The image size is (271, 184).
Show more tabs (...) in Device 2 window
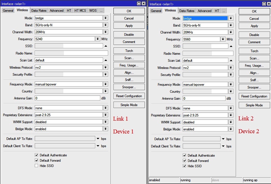coord(224,11)
